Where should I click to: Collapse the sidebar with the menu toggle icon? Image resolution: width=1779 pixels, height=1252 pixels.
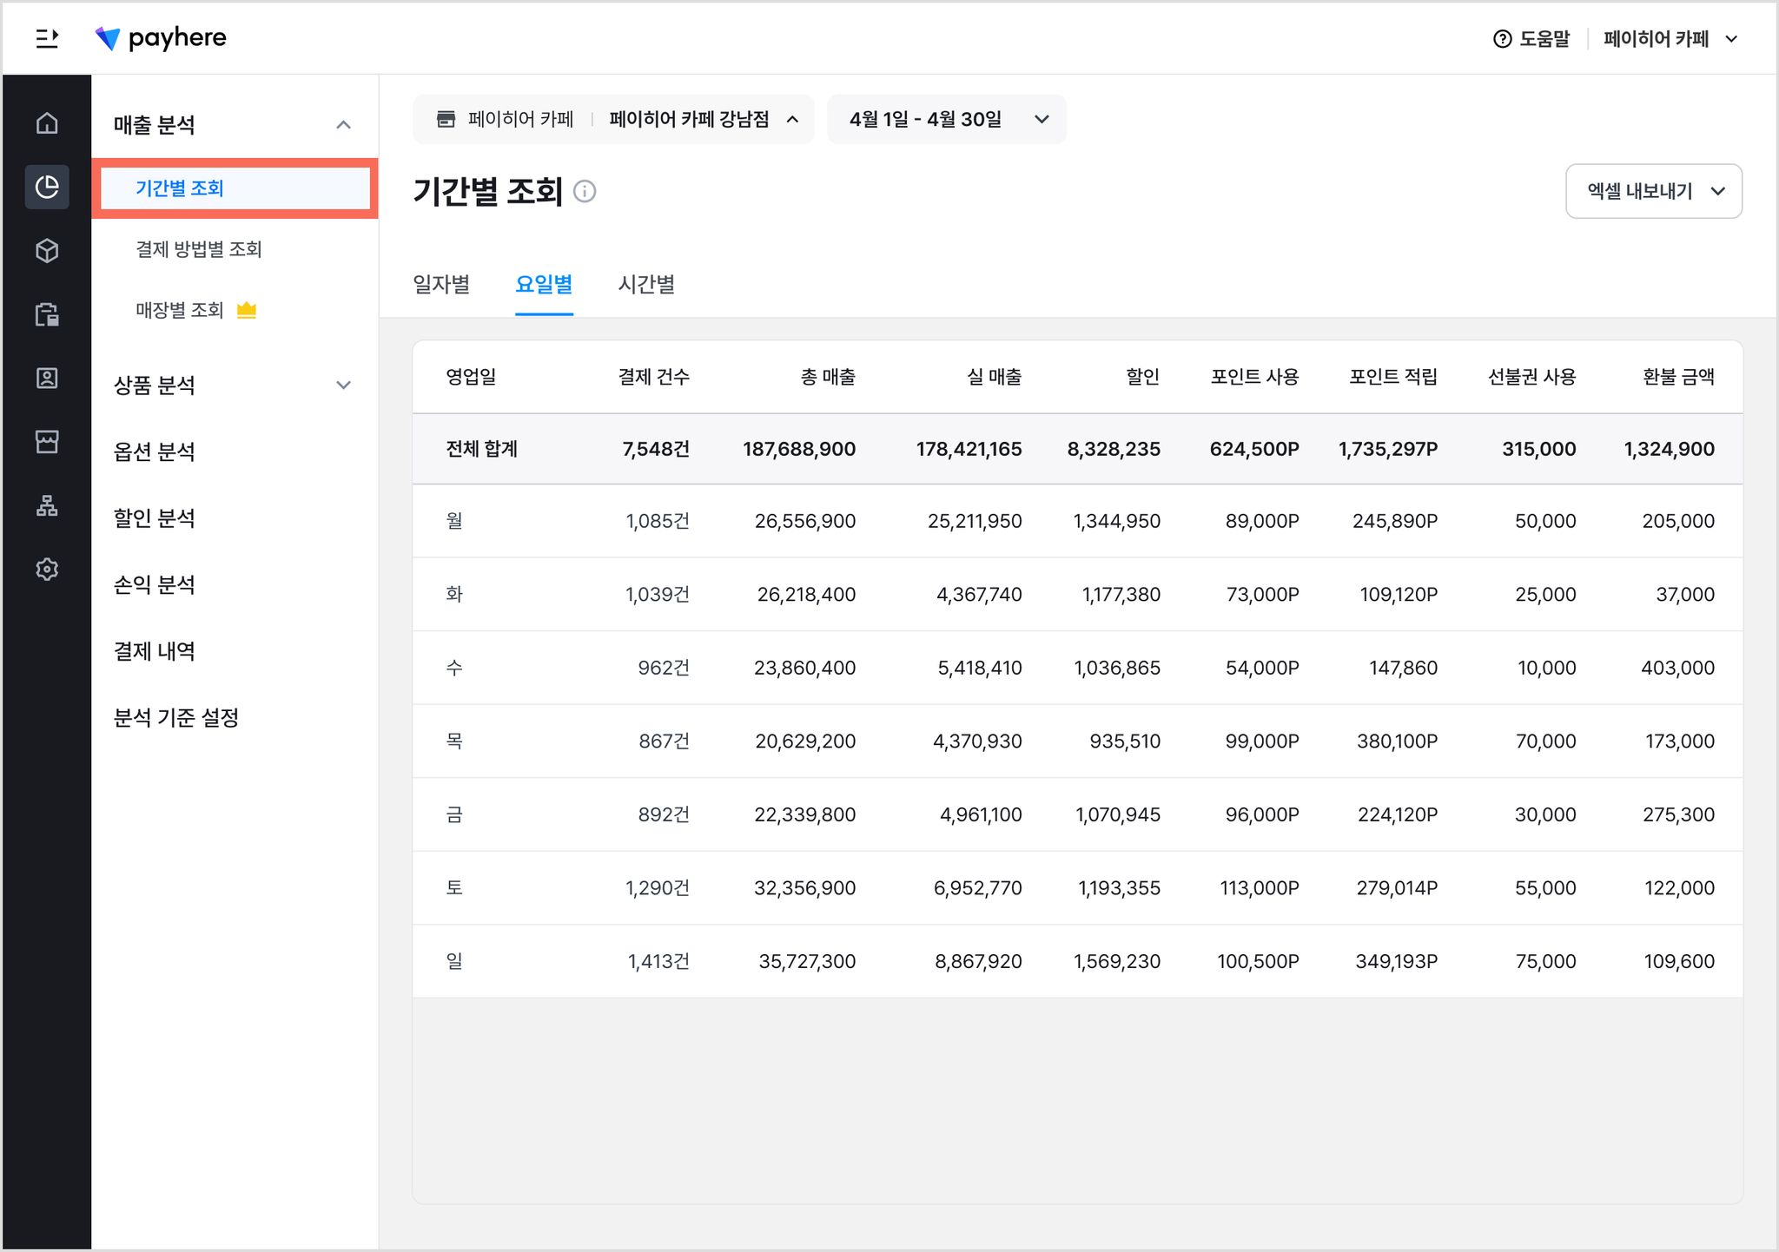pyautogui.click(x=47, y=38)
